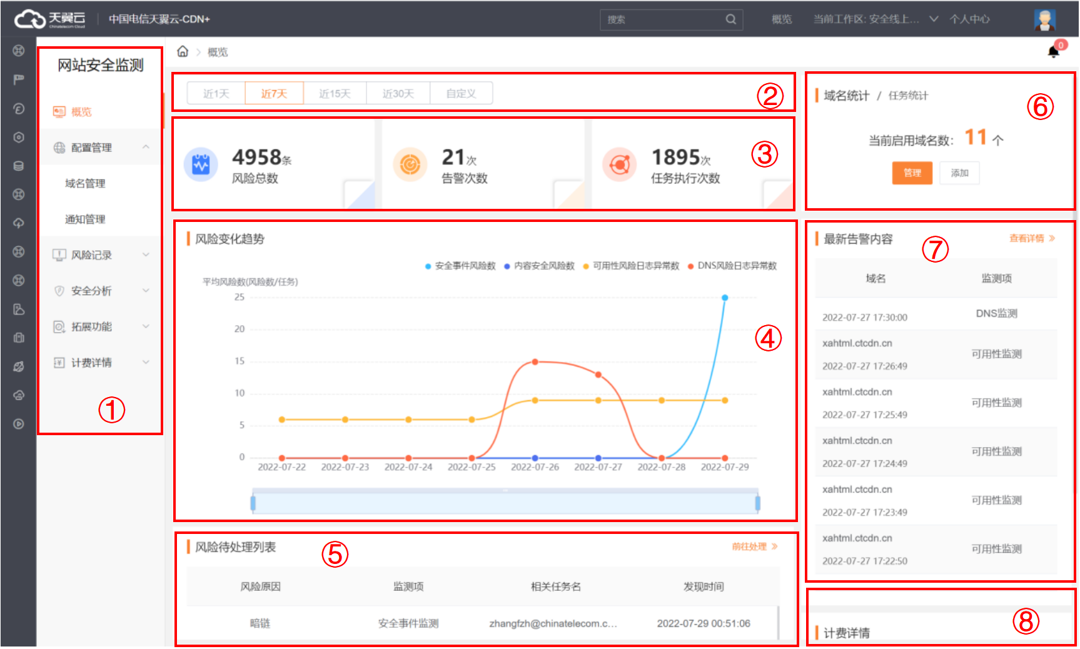
Task: Click the search magnifier icon
Action: (x=730, y=19)
